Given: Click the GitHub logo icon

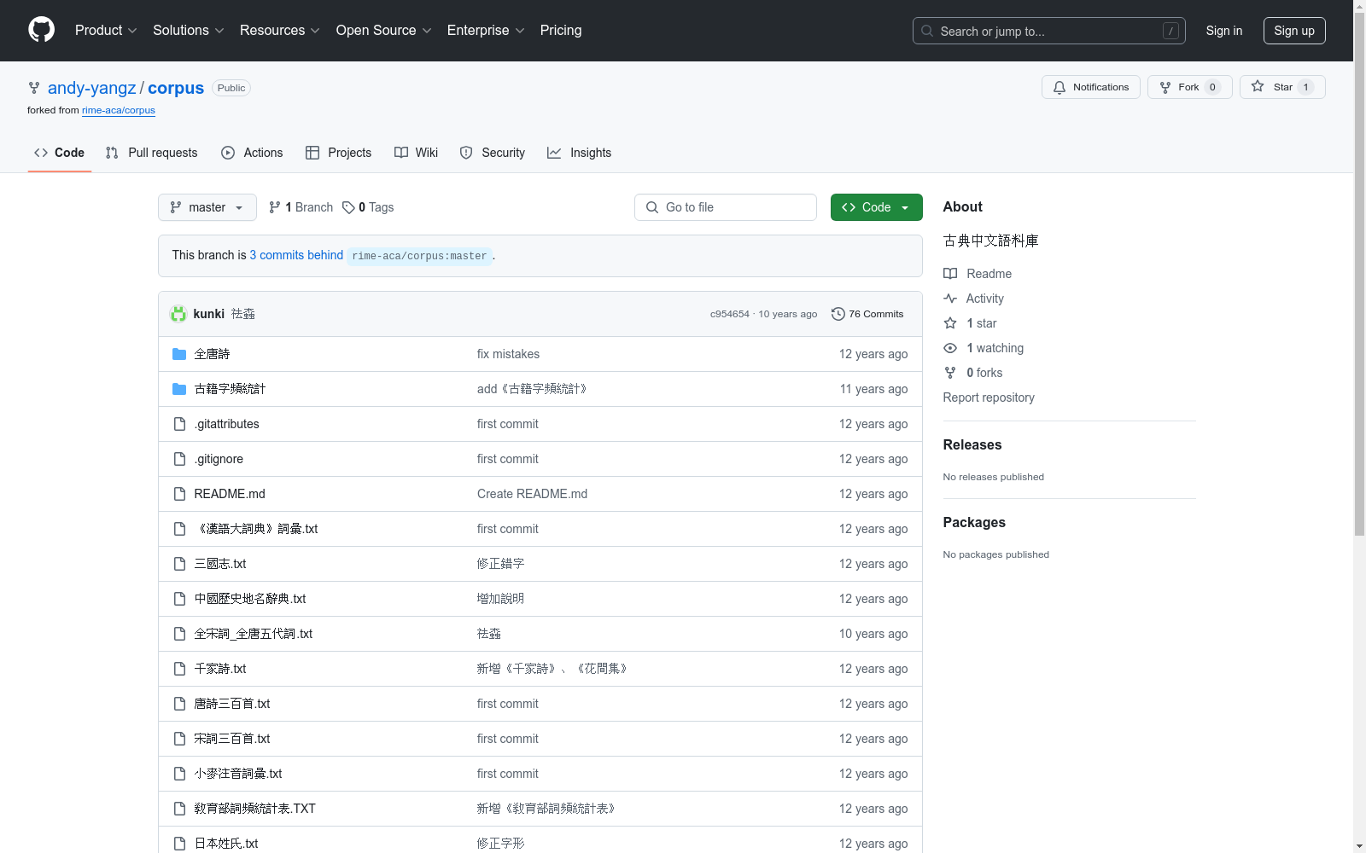Looking at the screenshot, I should click(41, 30).
